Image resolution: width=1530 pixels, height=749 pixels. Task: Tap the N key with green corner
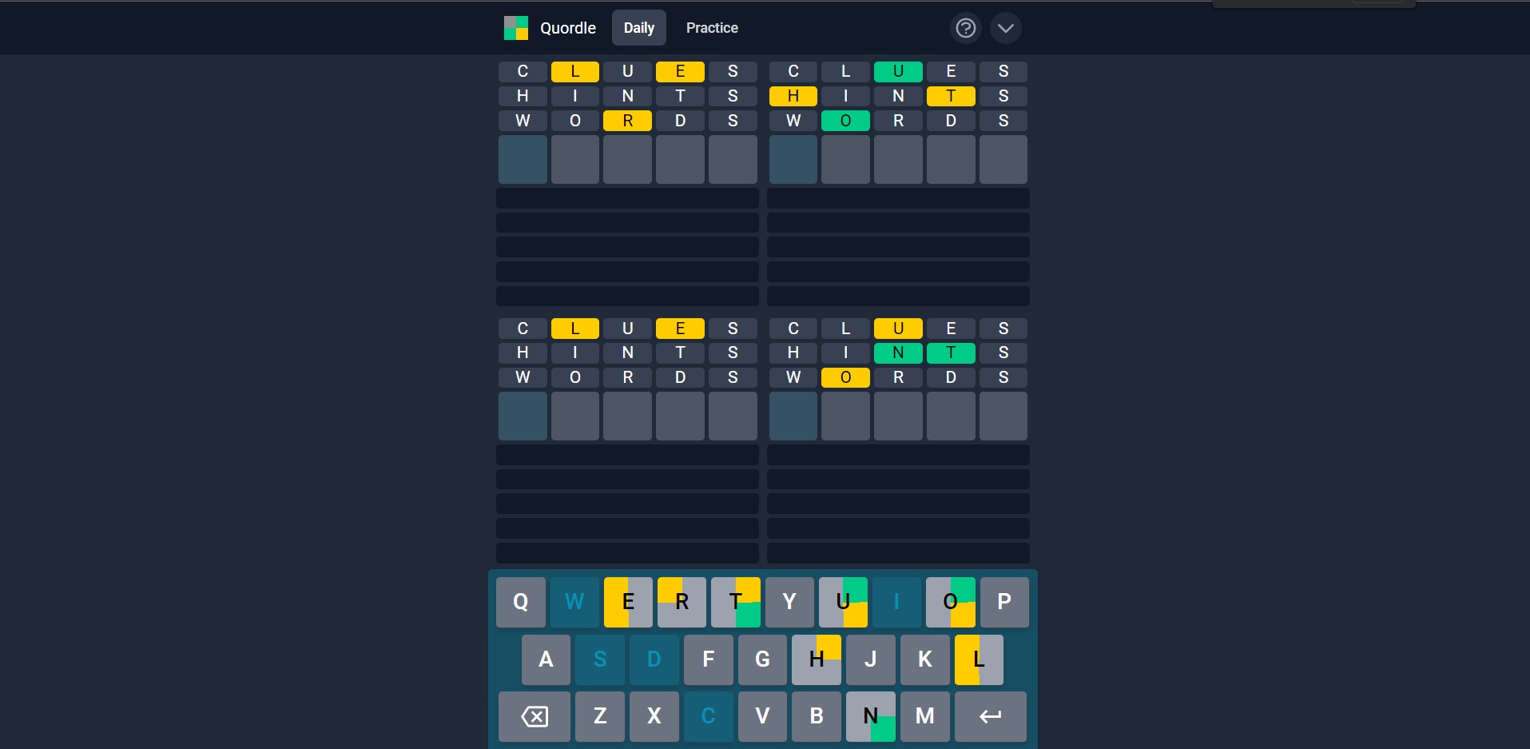click(x=870, y=716)
